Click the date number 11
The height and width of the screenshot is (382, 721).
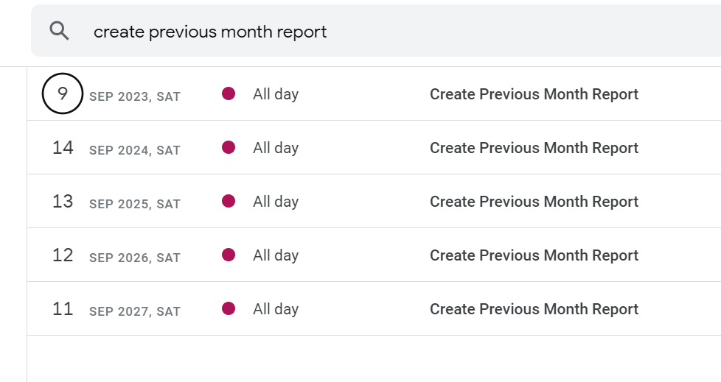(x=63, y=309)
